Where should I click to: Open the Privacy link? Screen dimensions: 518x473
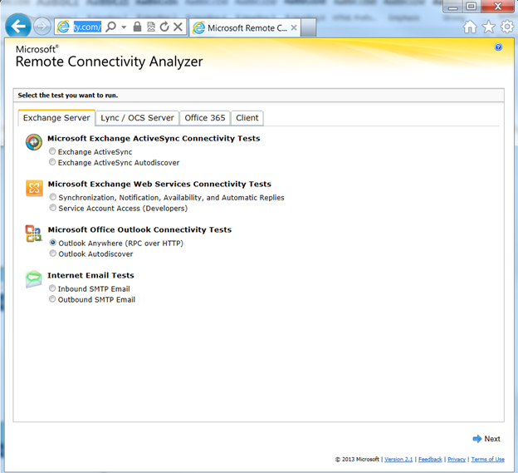click(457, 459)
